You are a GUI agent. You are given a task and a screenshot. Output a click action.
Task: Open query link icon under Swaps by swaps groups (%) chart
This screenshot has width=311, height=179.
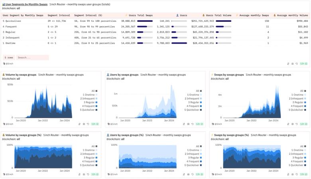(288, 174)
